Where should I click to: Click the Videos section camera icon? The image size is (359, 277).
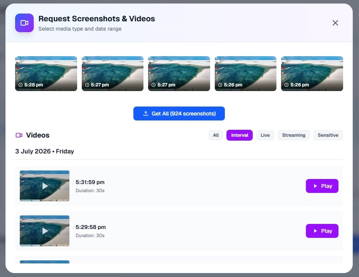click(x=19, y=135)
